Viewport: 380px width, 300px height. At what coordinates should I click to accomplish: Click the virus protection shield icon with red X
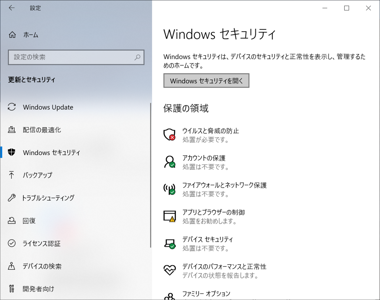pos(169,134)
